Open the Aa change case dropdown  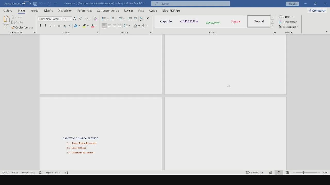tap(87, 19)
